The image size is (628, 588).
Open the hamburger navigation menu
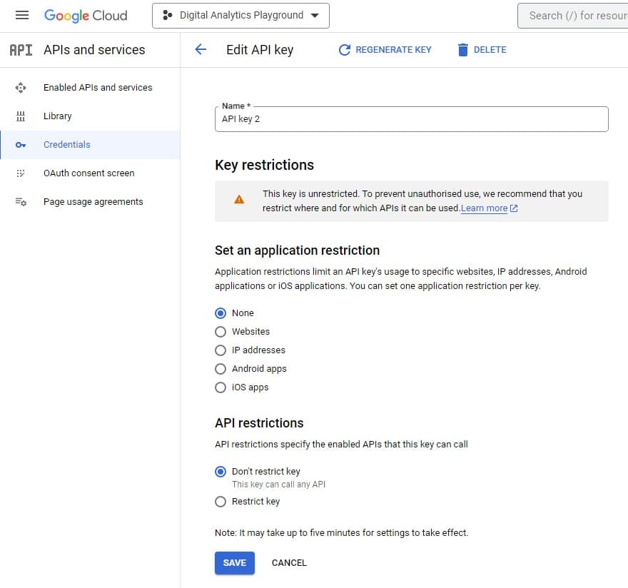tap(21, 15)
